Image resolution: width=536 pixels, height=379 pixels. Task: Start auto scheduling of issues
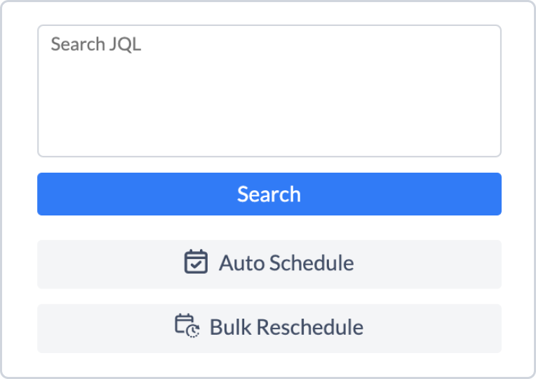click(x=269, y=264)
